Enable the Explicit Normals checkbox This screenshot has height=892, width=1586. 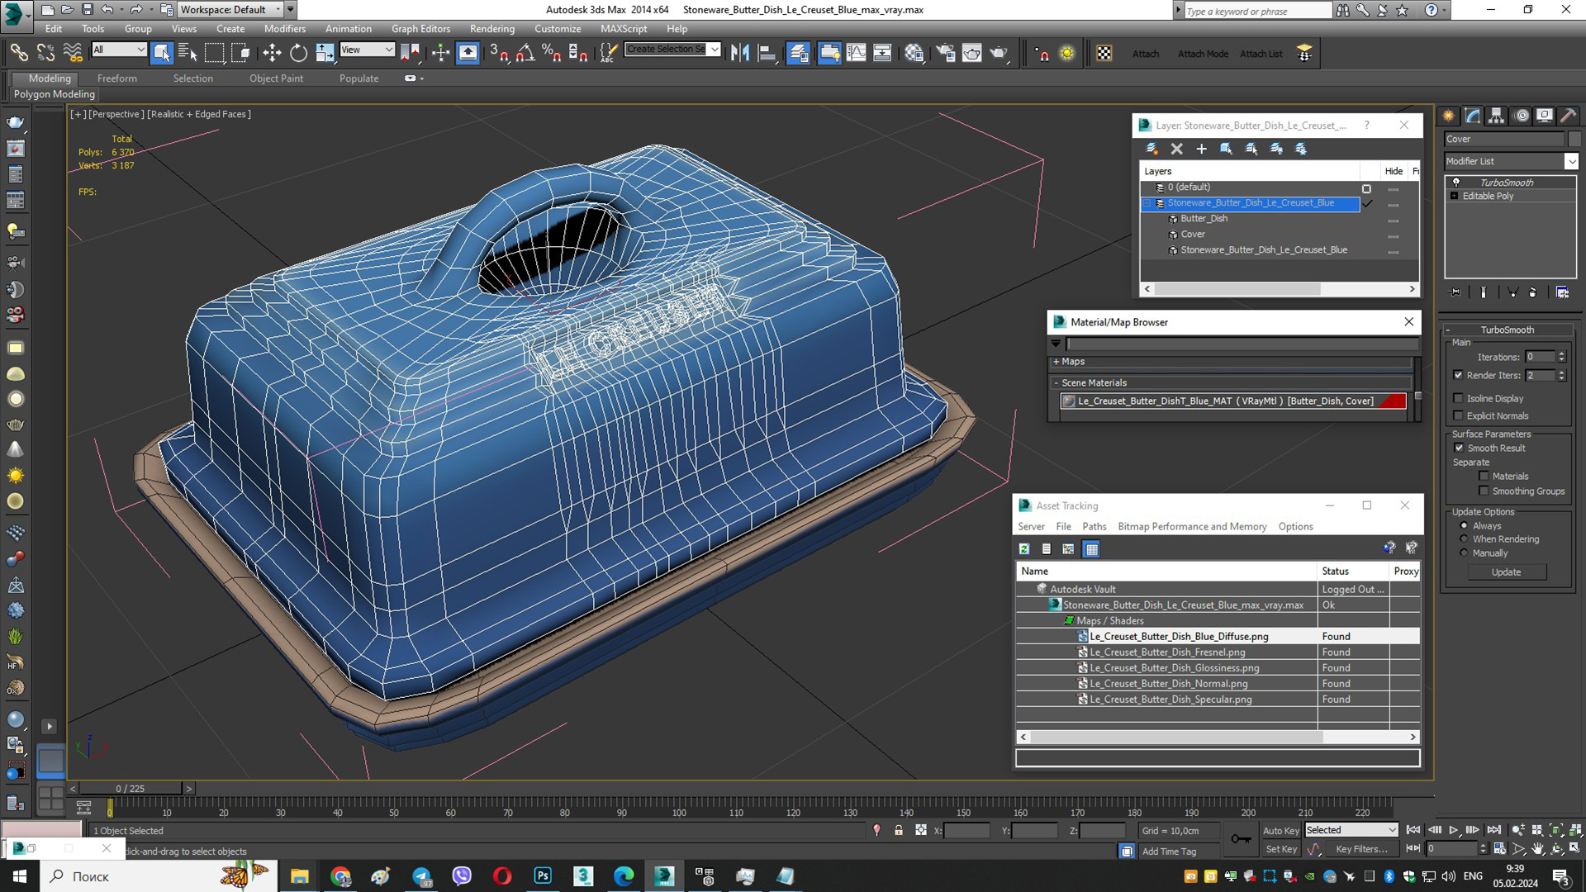coord(1458,415)
